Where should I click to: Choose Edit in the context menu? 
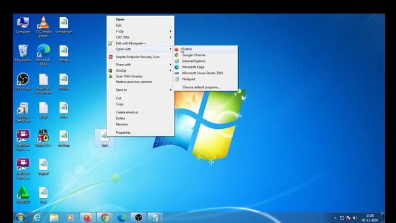tap(140, 25)
